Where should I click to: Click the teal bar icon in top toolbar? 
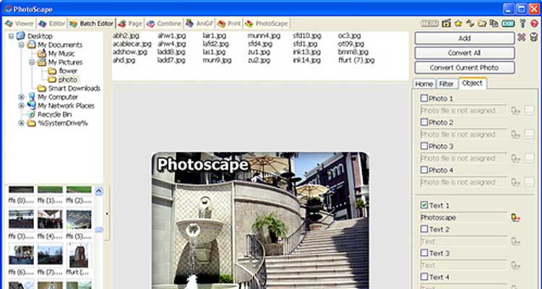coord(508,24)
